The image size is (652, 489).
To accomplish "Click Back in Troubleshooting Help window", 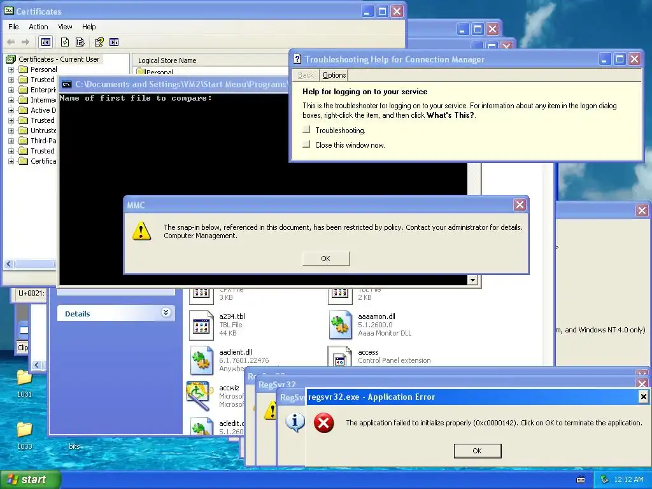I will point(306,75).
